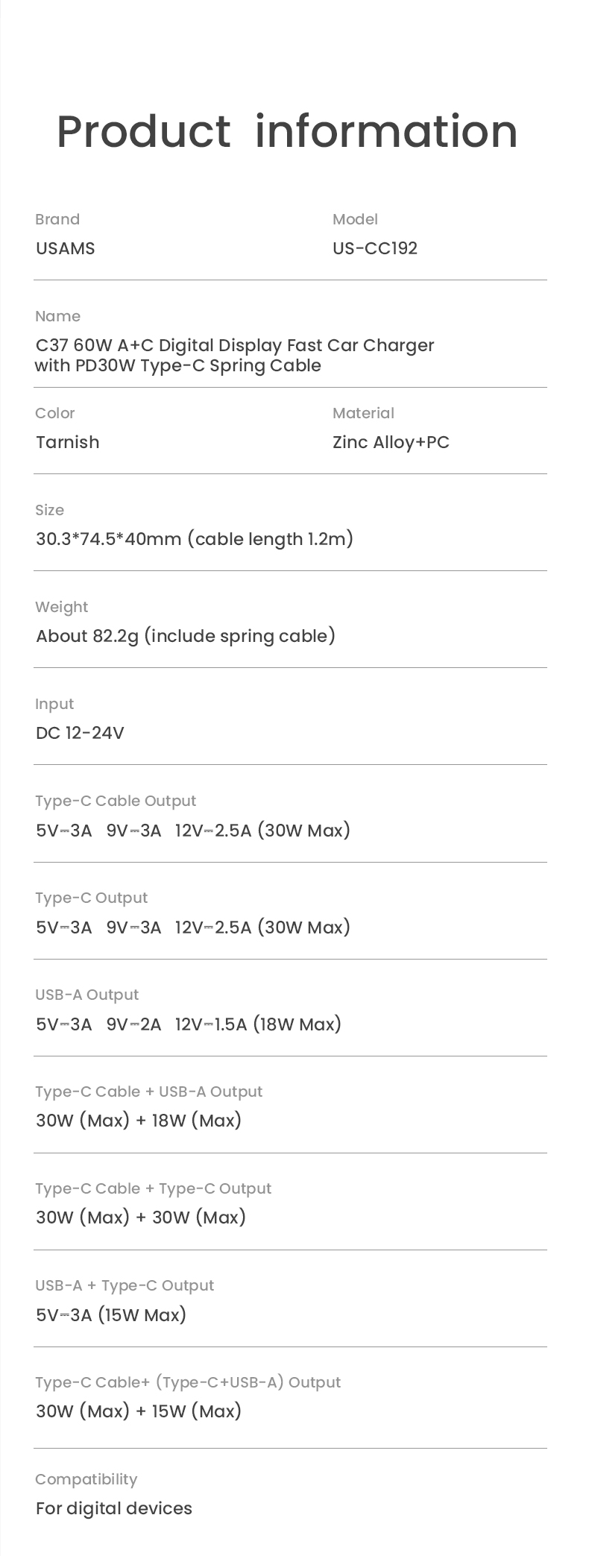Click the Type-C Cable Output label
Viewport: 589px width, 1556px height.
pyautogui.click(x=116, y=801)
